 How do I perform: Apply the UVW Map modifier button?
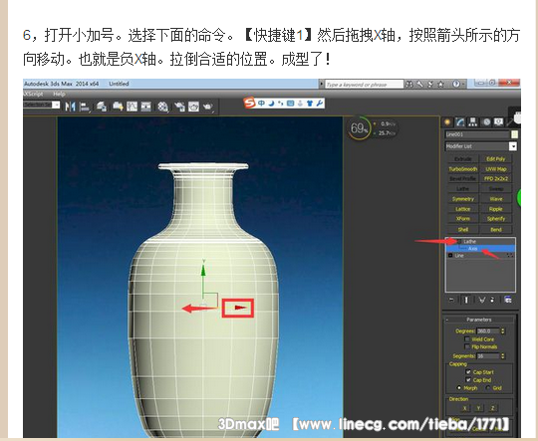[x=496, y=169]
